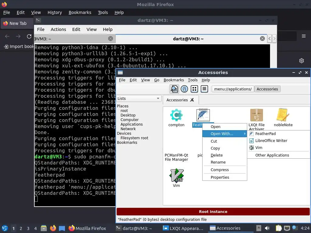Screen dimensions: 311x233
Task: Click the network status tray icon
Action: (x=287, y=228)
